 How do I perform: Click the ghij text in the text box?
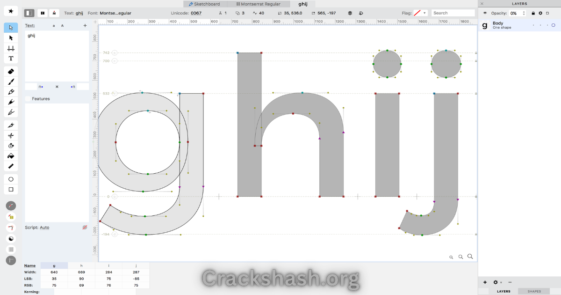tap(31, 36)
